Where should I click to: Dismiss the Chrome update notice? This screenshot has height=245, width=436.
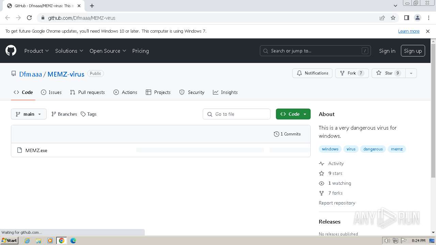coord(428,31)
